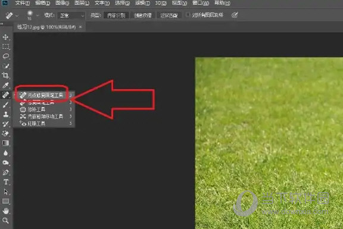Select the Eyedropper tool
Screen dimensions: 343x229
(5, 85)
